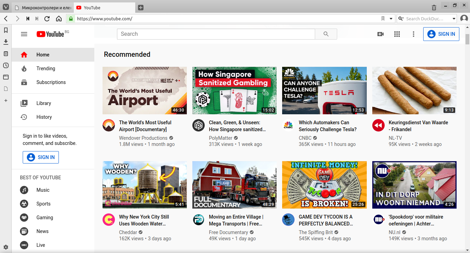
Task: Open Why New York City wooden water title
Action: (144, 220)
